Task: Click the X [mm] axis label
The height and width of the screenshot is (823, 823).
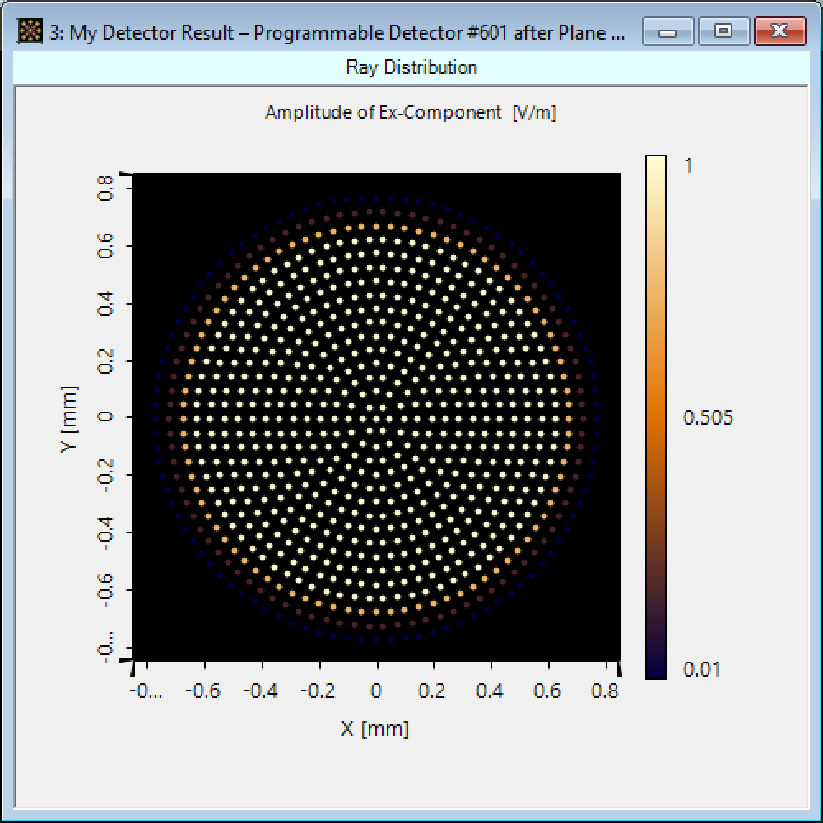Action: click(374, 728)
